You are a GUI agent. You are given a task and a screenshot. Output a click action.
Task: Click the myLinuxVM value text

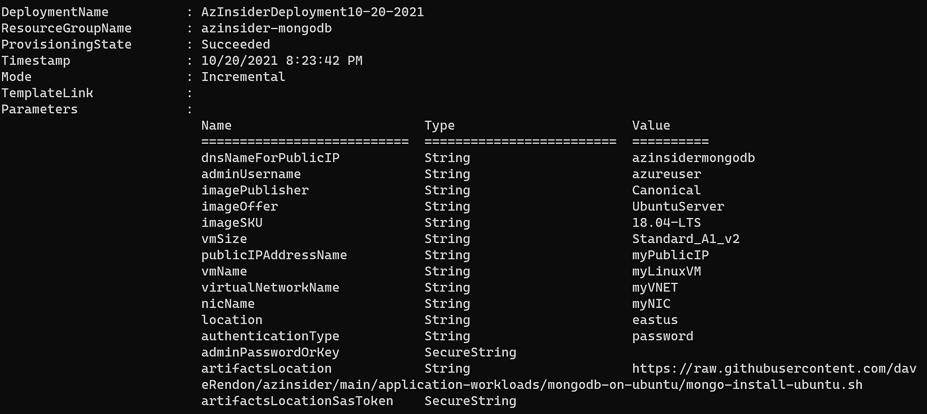(x=666, y=272)
